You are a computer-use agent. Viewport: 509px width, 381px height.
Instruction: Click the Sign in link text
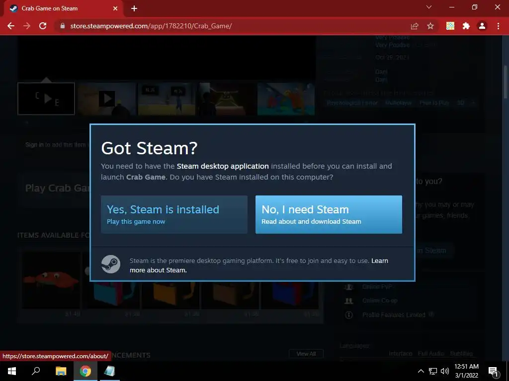point(34,144)
